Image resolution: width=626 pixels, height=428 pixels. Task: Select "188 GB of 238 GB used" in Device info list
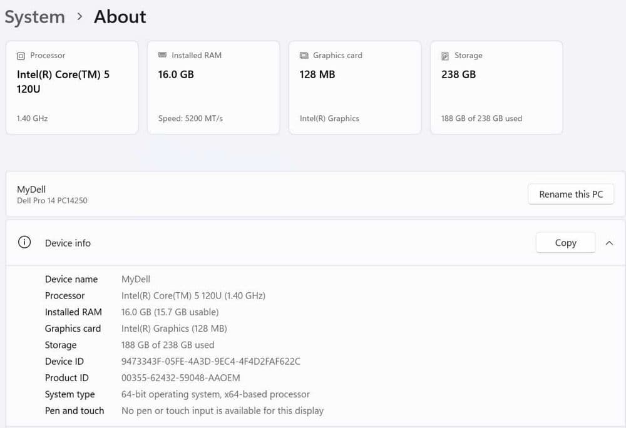click(x=168, y=345)
